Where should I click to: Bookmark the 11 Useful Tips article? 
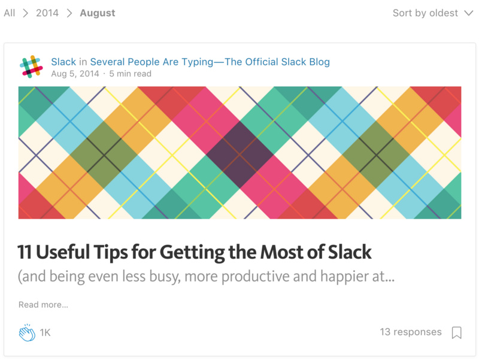tap(456, 332)
